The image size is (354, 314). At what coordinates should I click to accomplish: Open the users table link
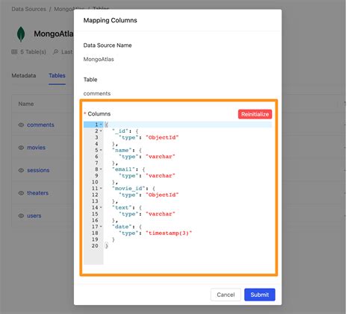click(34, 216)
